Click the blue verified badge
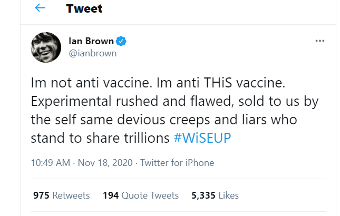This screenshot has height=216, width=340. coord(120,41)
